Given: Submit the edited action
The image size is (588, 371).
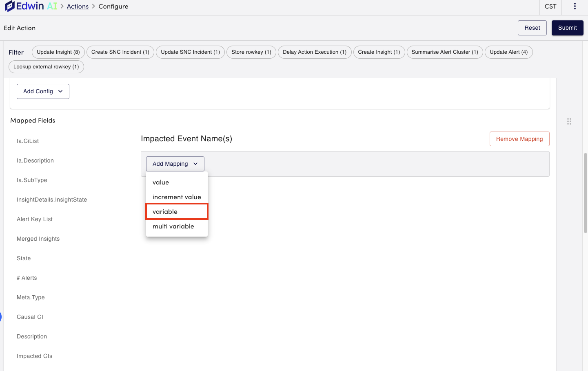Looking at the screenshot, I should (567, 28).
